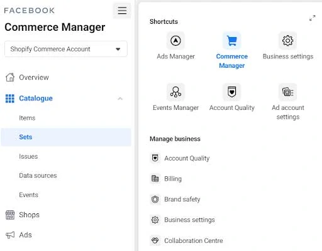Screen dimensions: 322x251
Task: Collapse the Catalogue section chevron
Action: click(120, 99)
